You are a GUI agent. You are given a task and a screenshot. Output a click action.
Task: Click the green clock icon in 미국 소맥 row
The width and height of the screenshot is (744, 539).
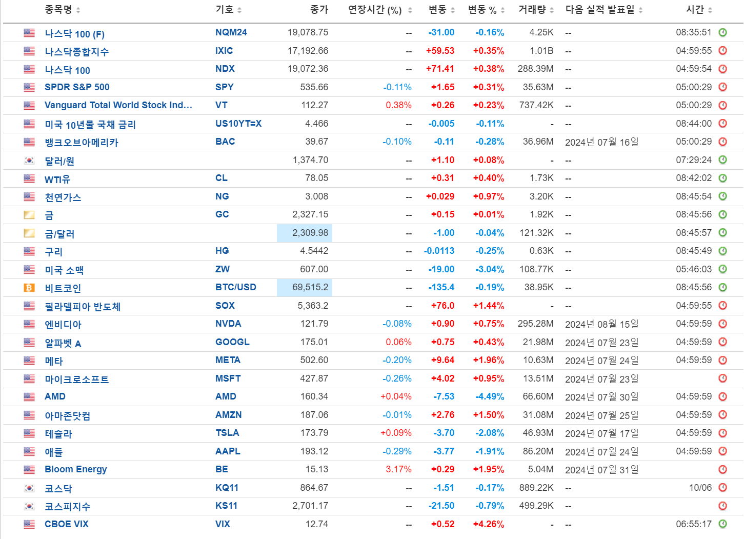pyautogui.click(x=722, y=269)
